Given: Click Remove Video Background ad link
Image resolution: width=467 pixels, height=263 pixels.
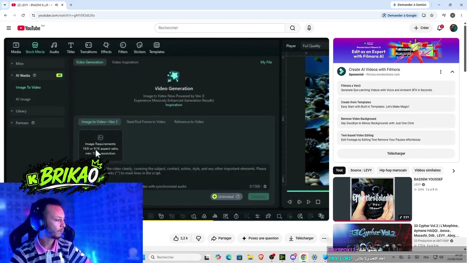Looking at the screenshot, I should click(x=396, y=121).
